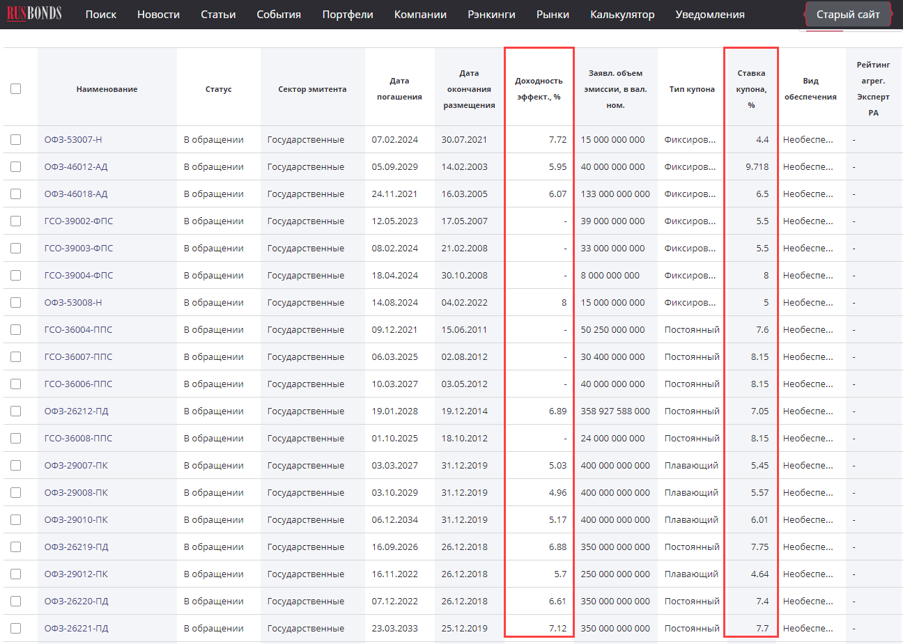Sort by Ставка купона, % column header
This screenshot has width=903, height=644.
tap(751, 89)
